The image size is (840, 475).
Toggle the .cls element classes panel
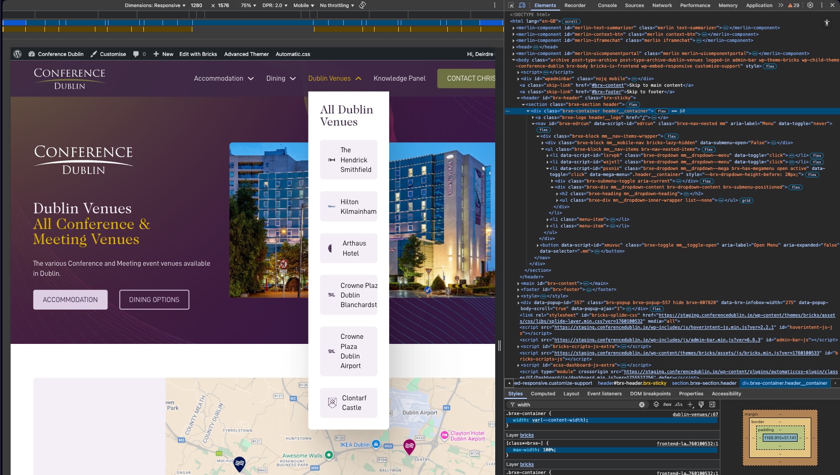(x=679, y=404)
